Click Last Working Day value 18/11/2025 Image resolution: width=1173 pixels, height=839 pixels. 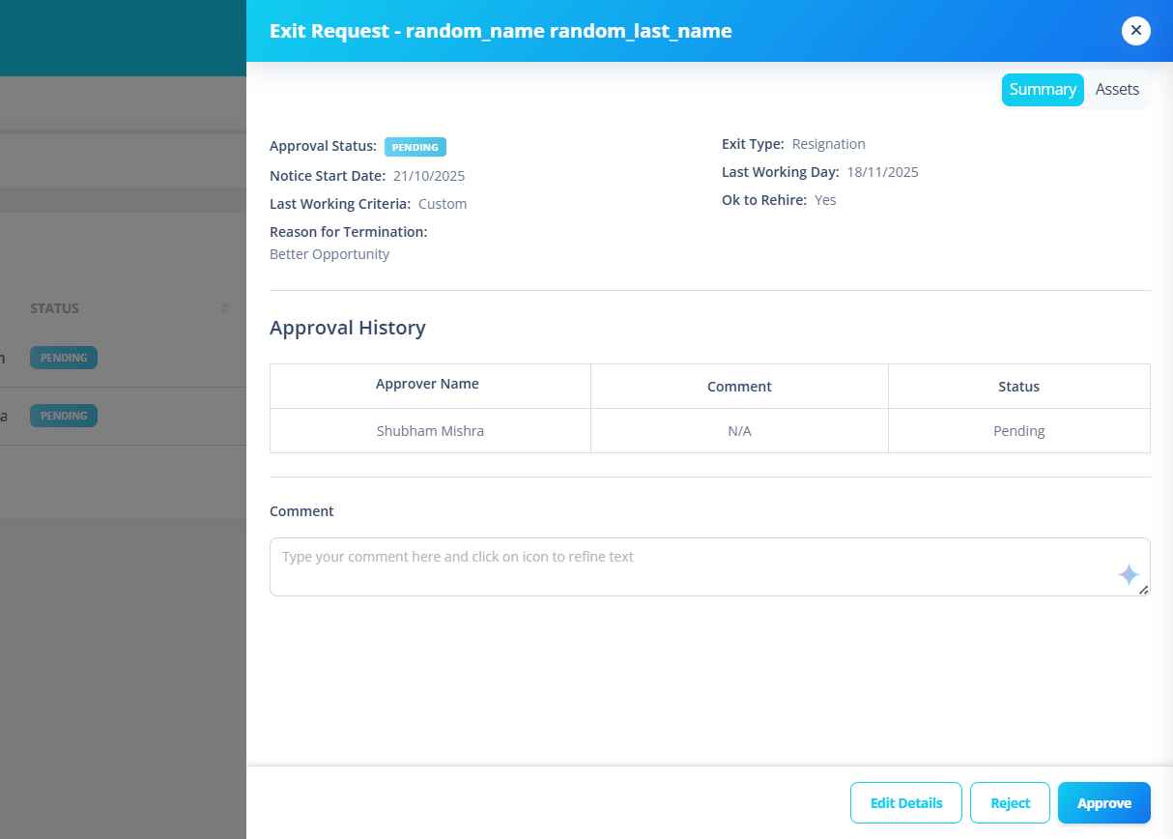882,172
